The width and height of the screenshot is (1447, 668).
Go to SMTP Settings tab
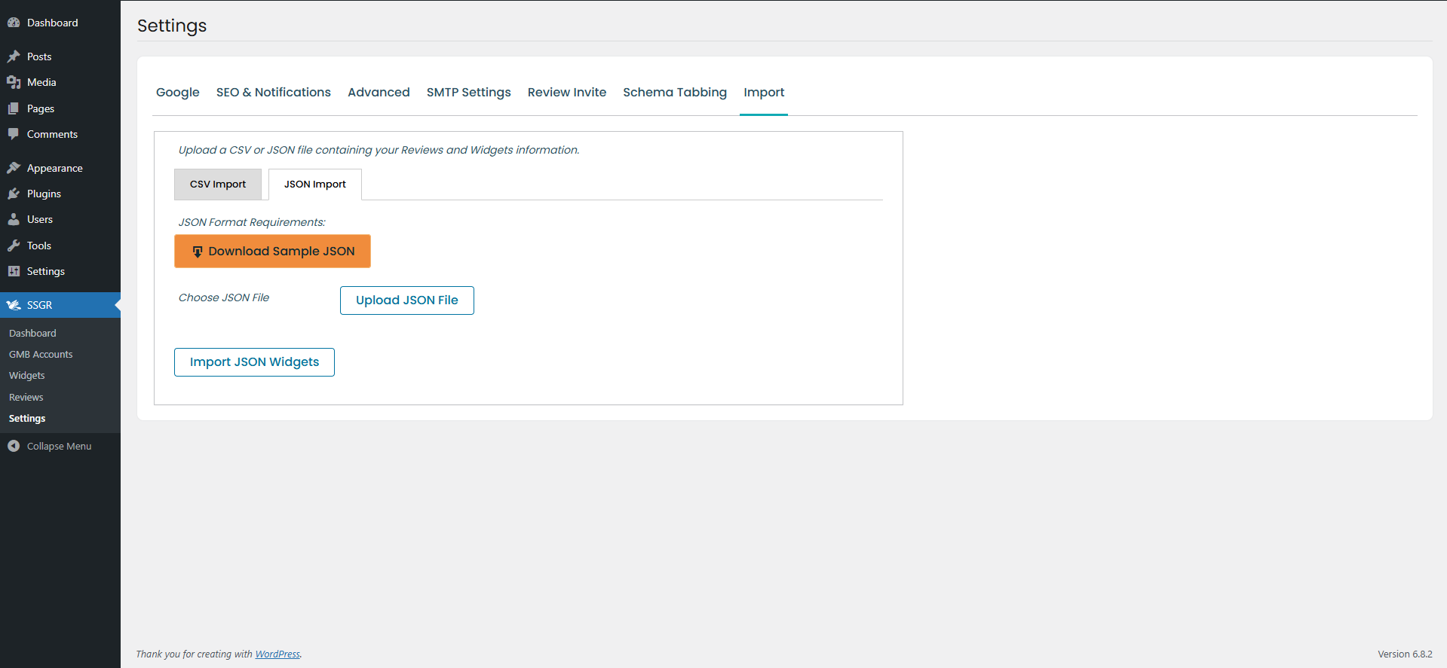pos(469,92)
